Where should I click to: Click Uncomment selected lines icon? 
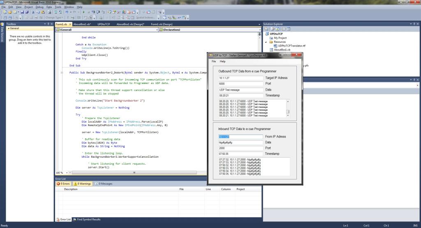pyautogui.click(x=60, y=12)
